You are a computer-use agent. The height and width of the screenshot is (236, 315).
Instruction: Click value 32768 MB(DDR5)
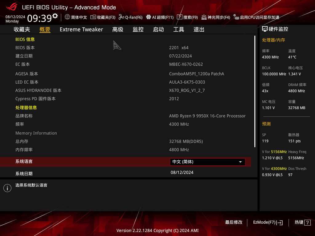coord(186,141)
